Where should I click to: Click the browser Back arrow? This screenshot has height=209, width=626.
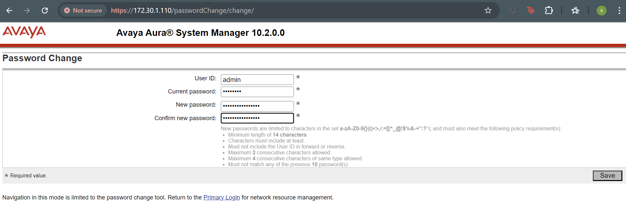(x=9, y=11)
